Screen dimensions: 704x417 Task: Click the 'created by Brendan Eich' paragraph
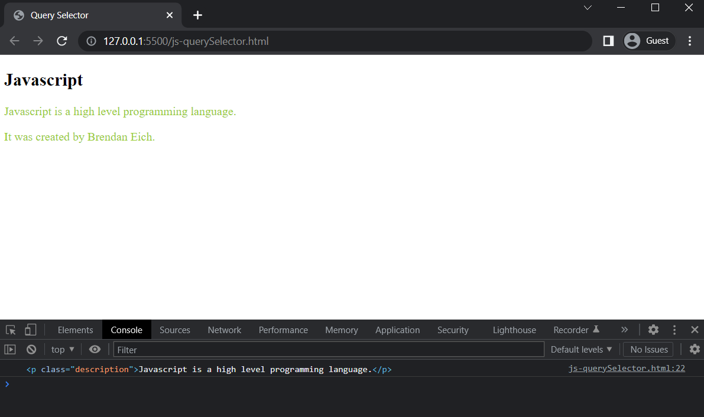[x=79, y=137]
